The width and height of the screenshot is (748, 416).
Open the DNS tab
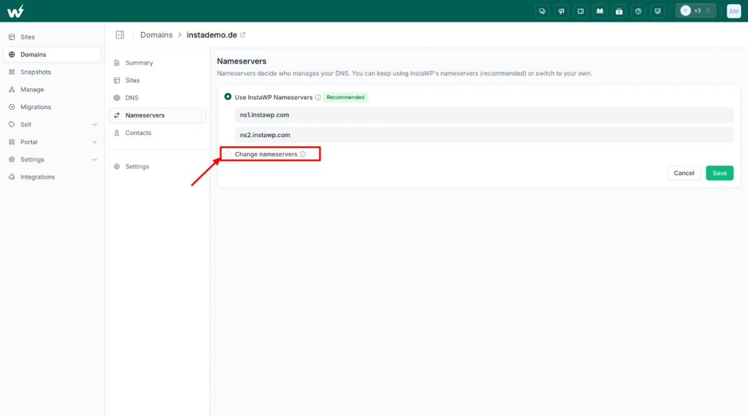tap(157, 98)
